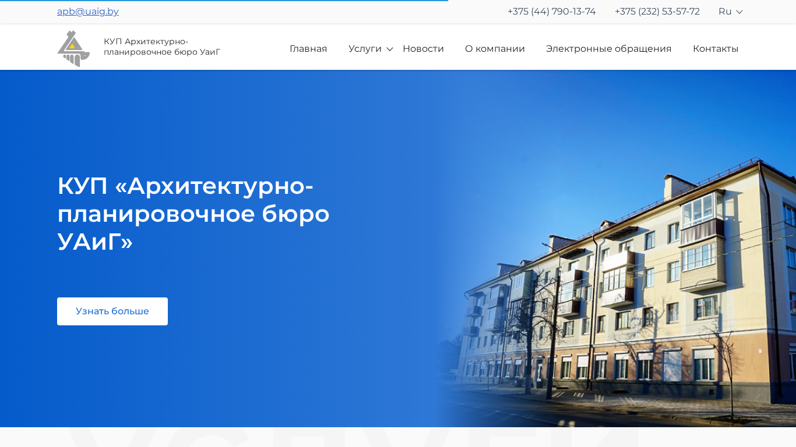796x447 pixels.
Task: Click the hero heading about Архитектурно-планировочное бюро
Action: [x=193, y=214]
